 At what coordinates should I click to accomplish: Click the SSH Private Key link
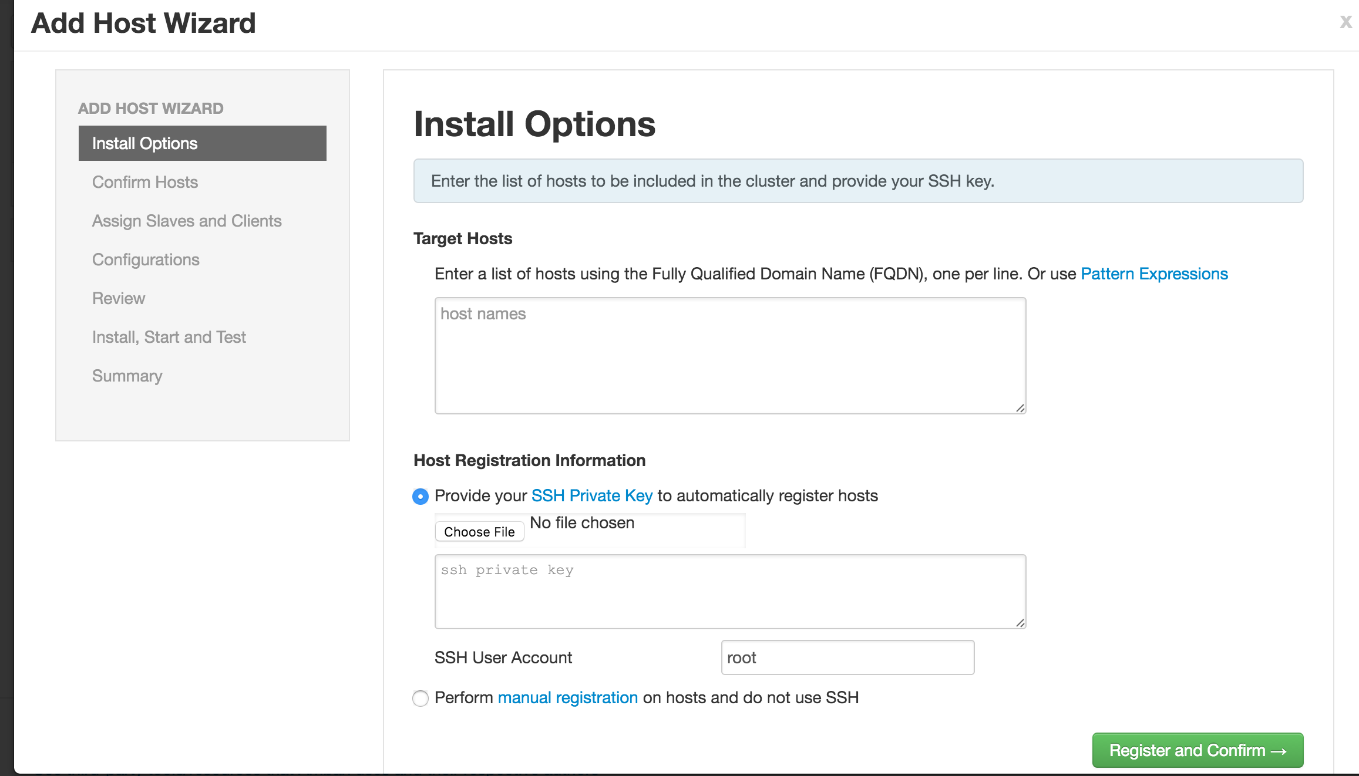[x=591, y=495]
